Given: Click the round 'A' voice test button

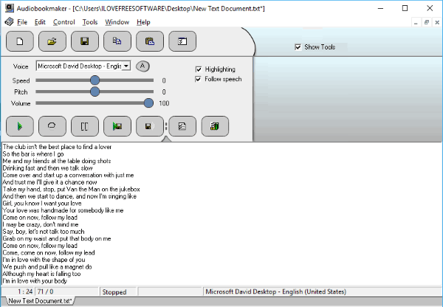Looking at the screenshot, I should pyautogui.click(x=142, y=66).
